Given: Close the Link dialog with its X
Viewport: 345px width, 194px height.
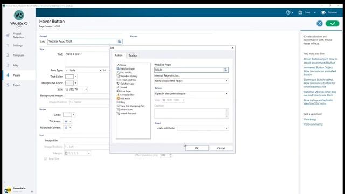Looking at the screenshot, I should (x=232, y=48).
